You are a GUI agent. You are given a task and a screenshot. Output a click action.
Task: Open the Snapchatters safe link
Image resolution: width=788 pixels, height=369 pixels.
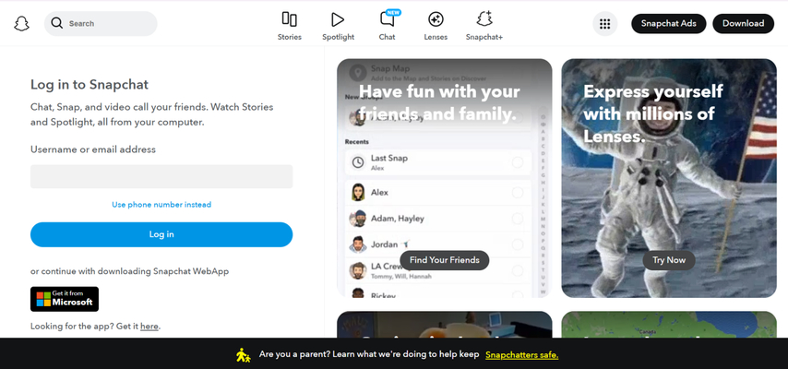tap(521, 355)
